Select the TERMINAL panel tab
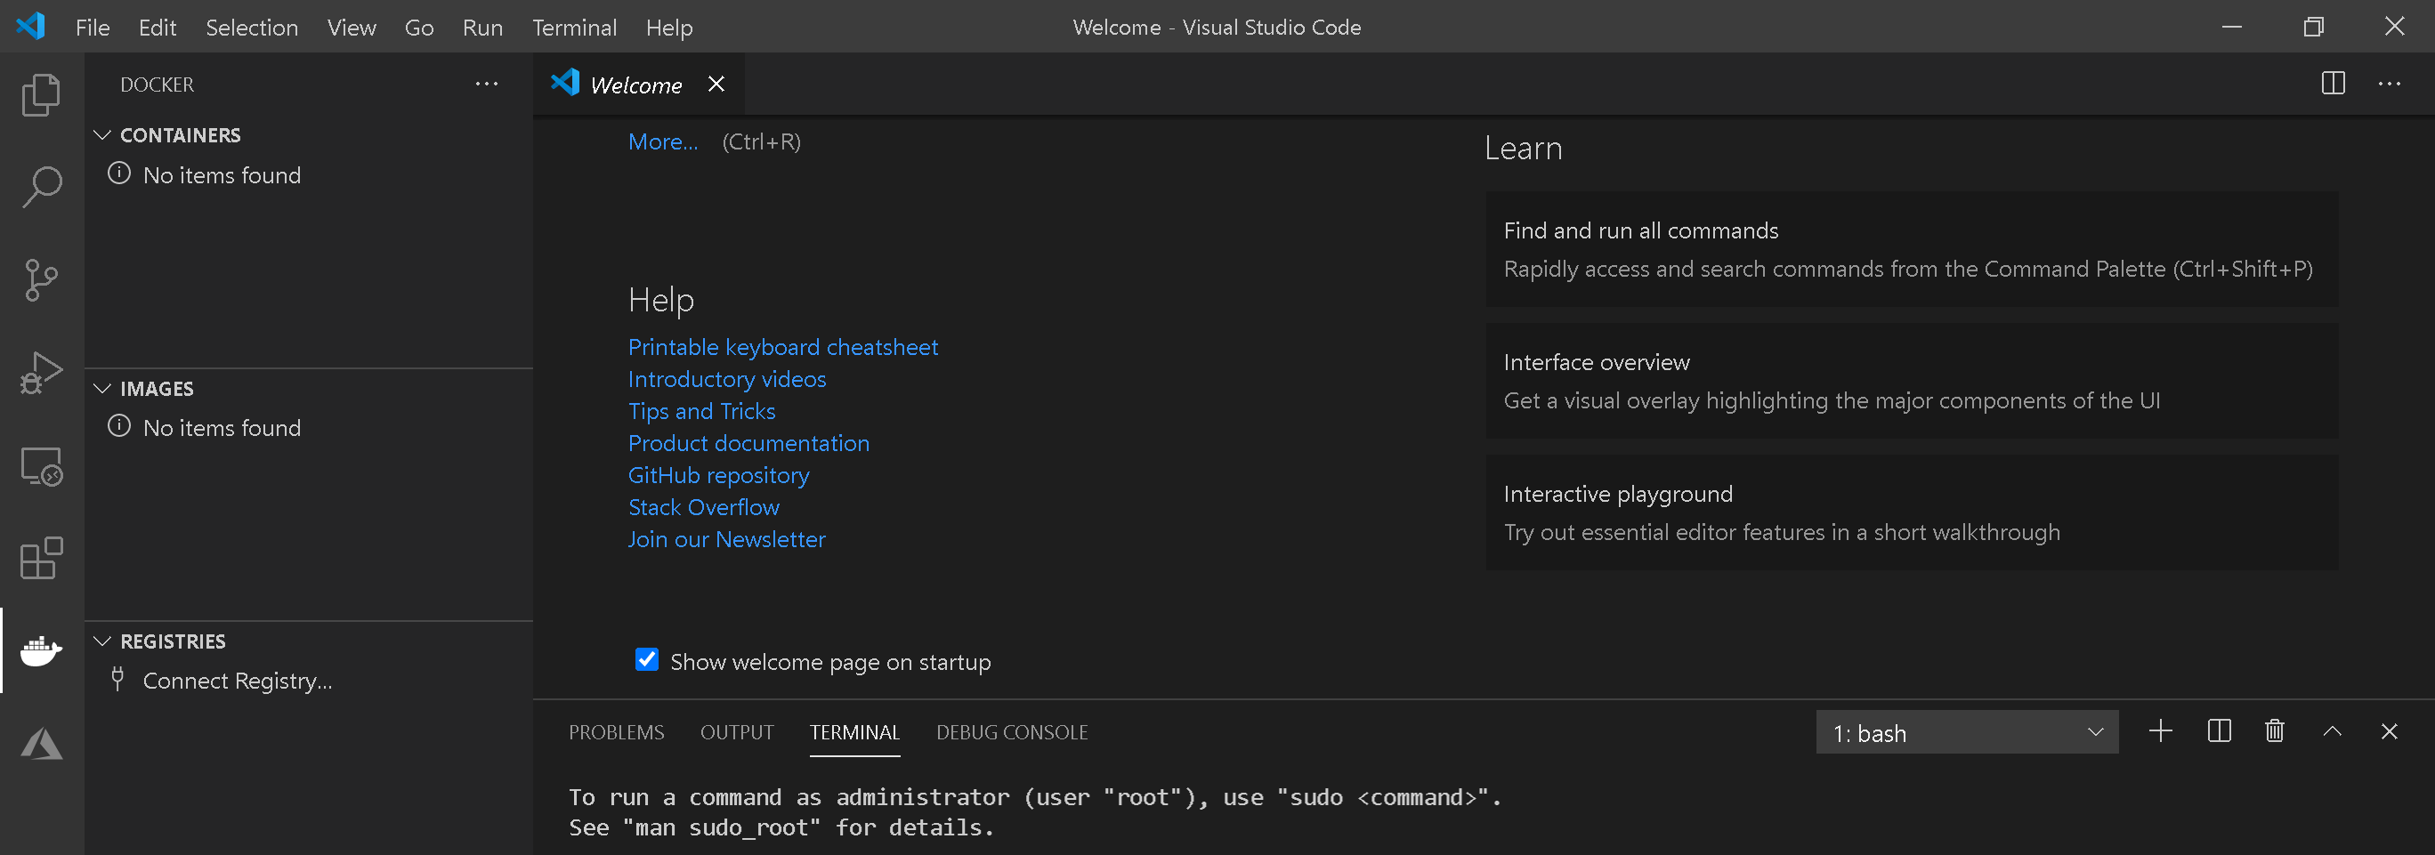 (x=854, y=732)
